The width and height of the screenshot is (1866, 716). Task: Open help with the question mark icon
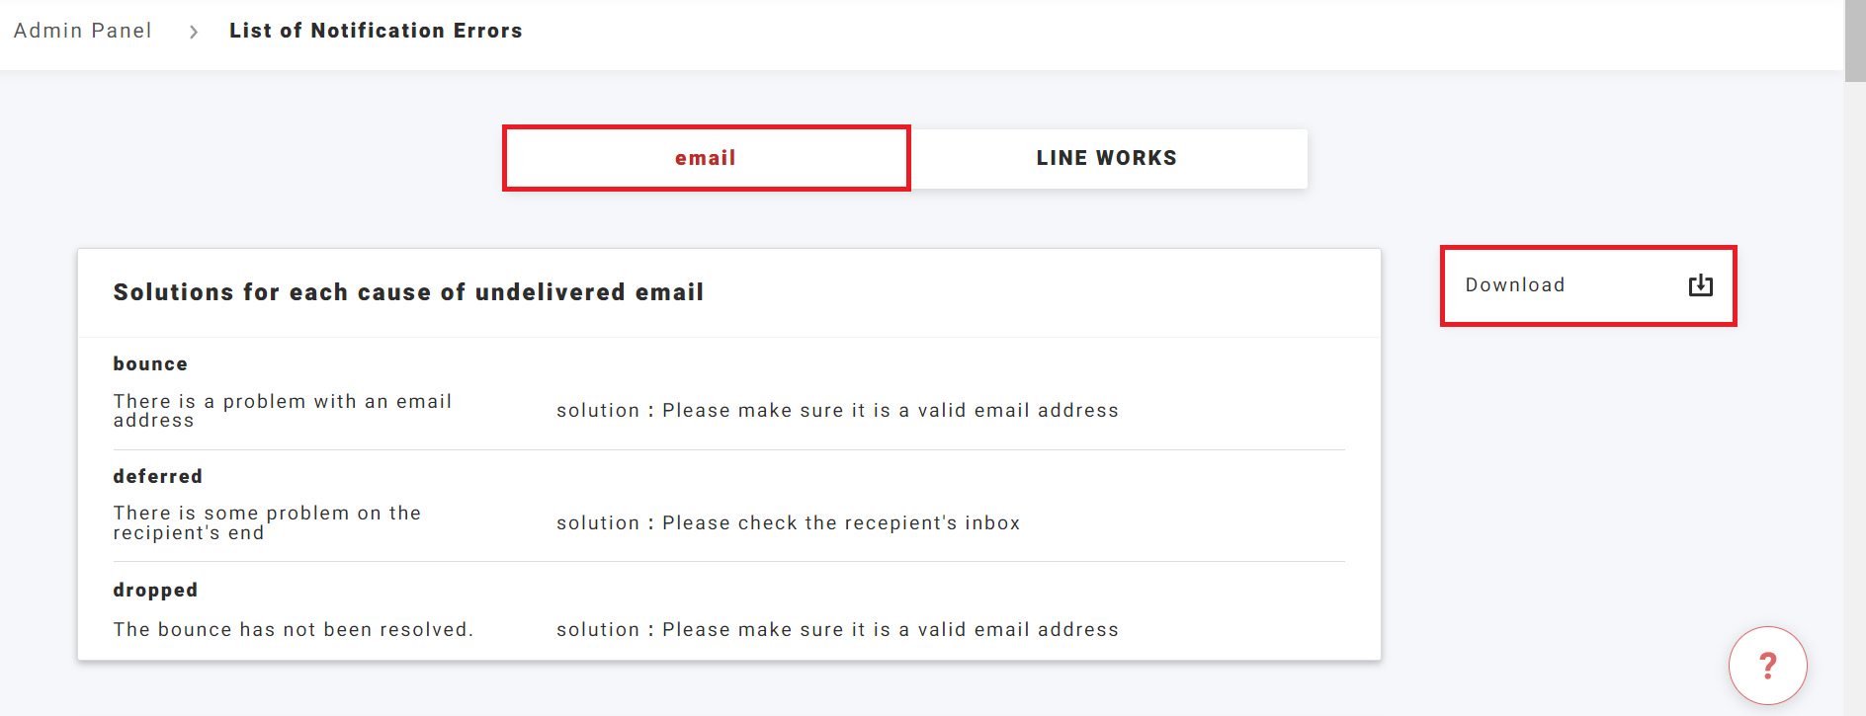point(1767,666)
